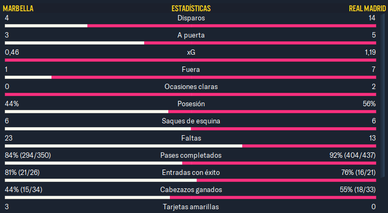
Task: Click Real Madrid's 1,19 xG value
Action: pyautogui.click(x=370, y=52)
